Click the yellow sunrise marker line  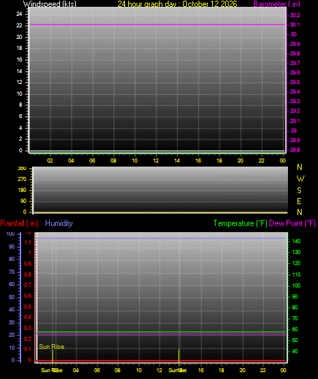53,356
